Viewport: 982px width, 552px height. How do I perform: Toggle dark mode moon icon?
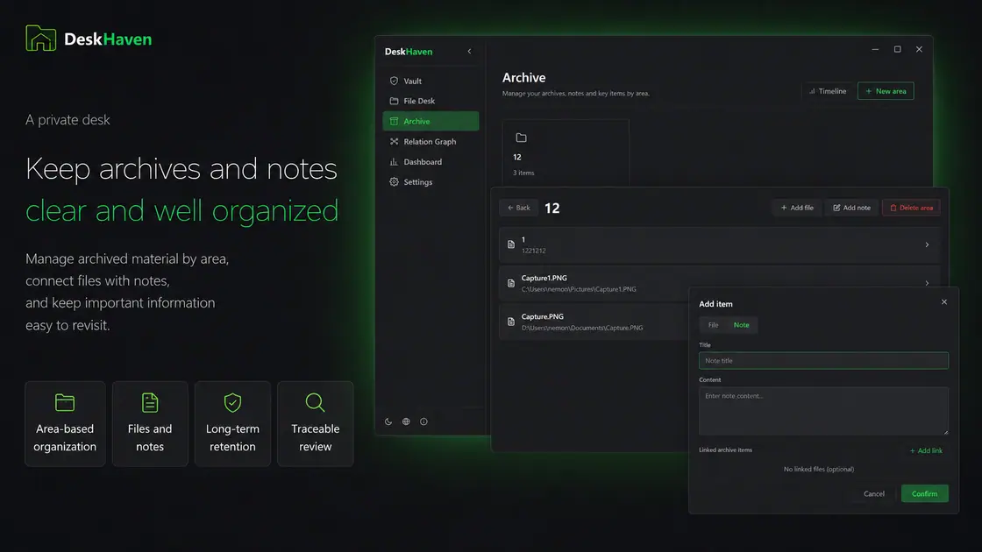[x=388, y=421]
